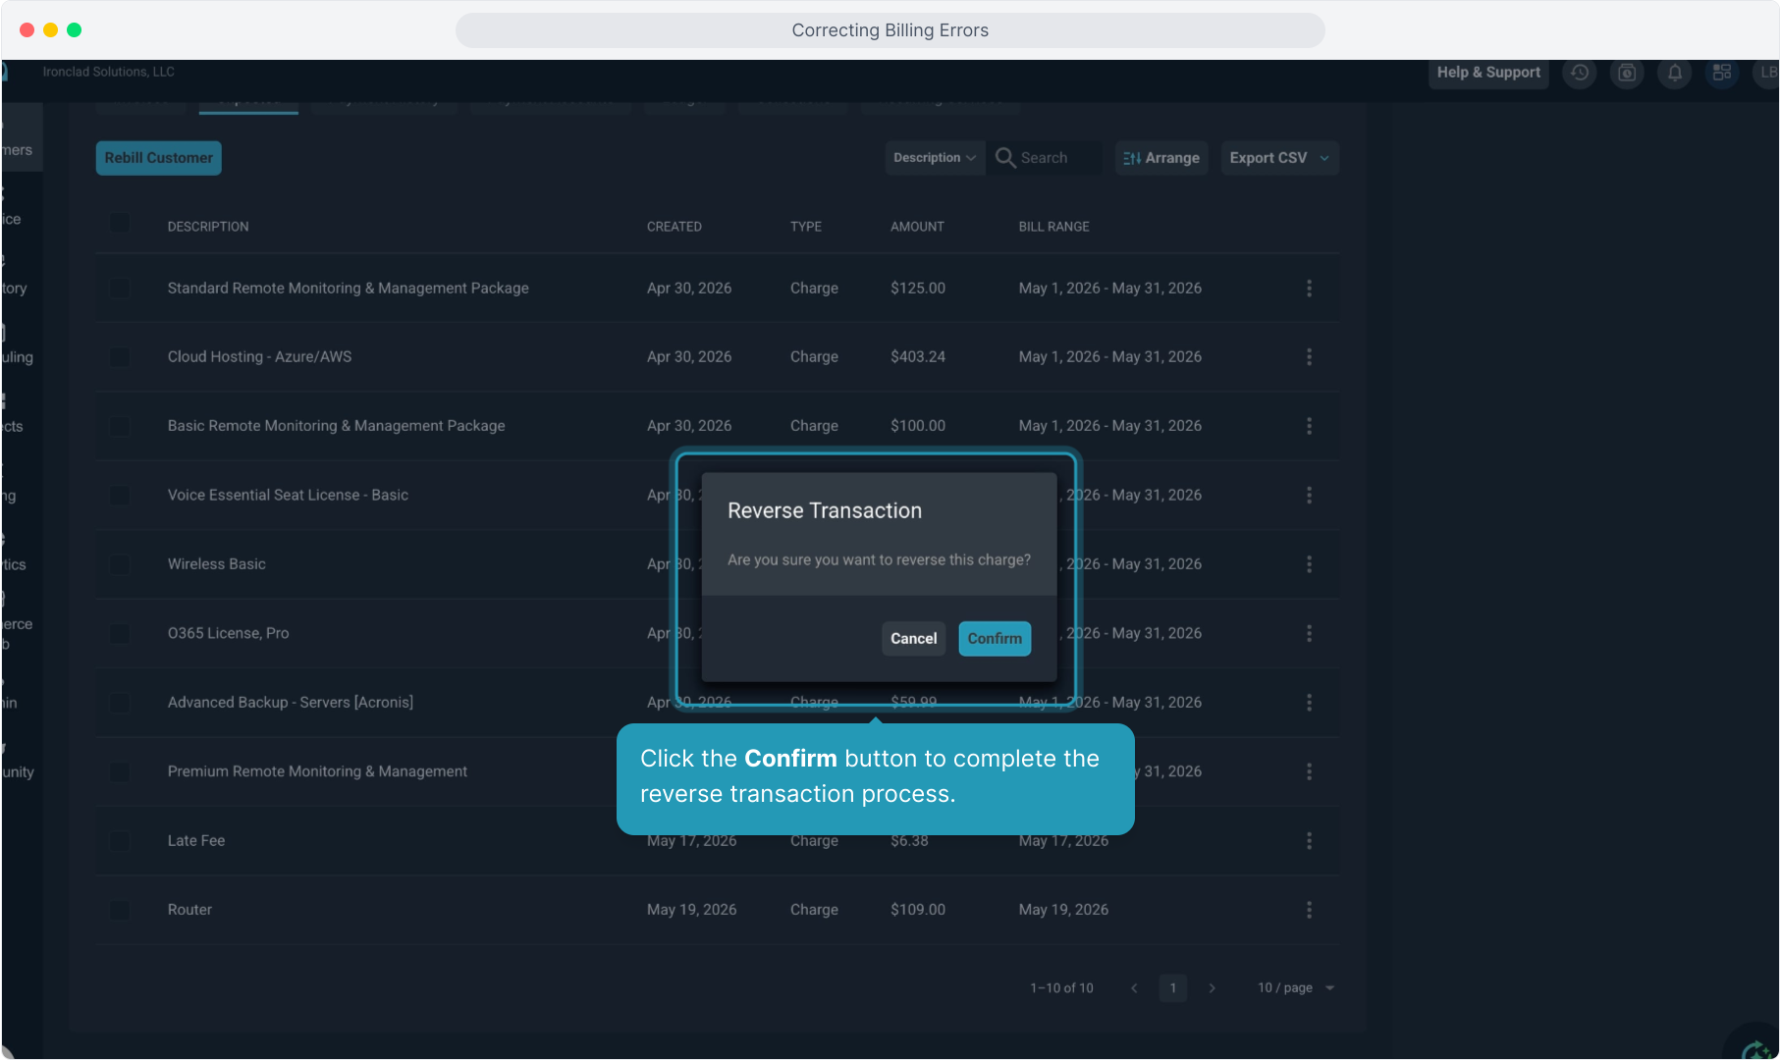Open row menu for Router
Viewport: 1781px width, 1060px height.
point(1309,911)
